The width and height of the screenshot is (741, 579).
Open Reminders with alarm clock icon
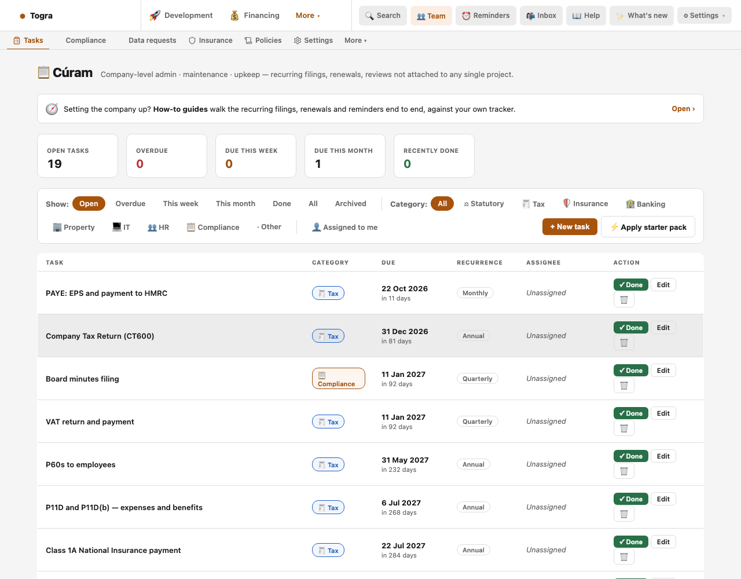(486, 16)
